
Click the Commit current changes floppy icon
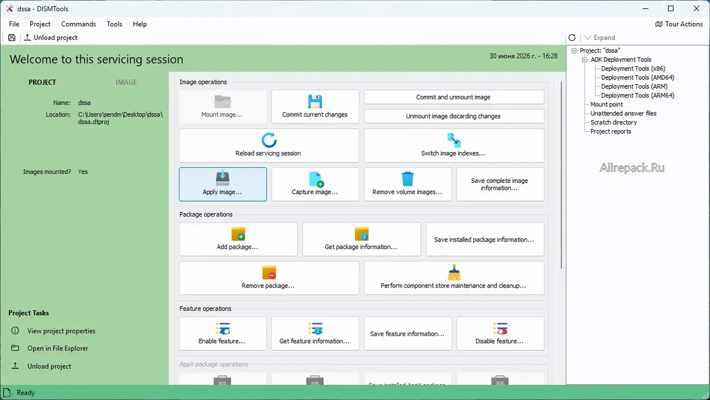click(x=315, y=101)
